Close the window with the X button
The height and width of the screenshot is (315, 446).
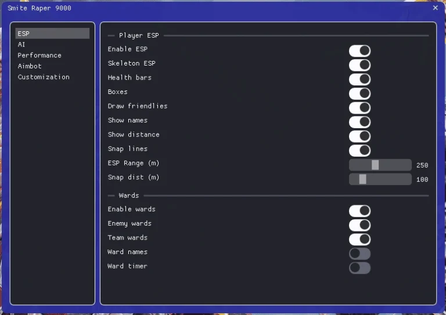coord(435,8)
